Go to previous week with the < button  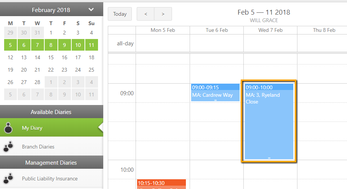click(x=146, y=14)
